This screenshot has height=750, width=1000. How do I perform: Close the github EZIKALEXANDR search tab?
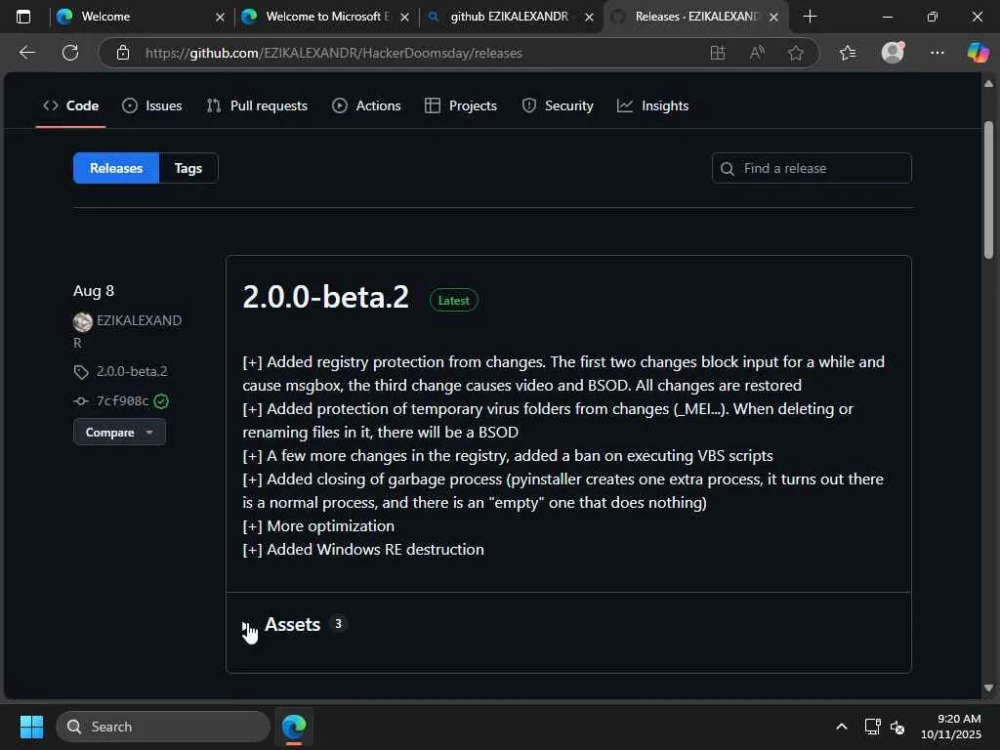click(589, 18)
